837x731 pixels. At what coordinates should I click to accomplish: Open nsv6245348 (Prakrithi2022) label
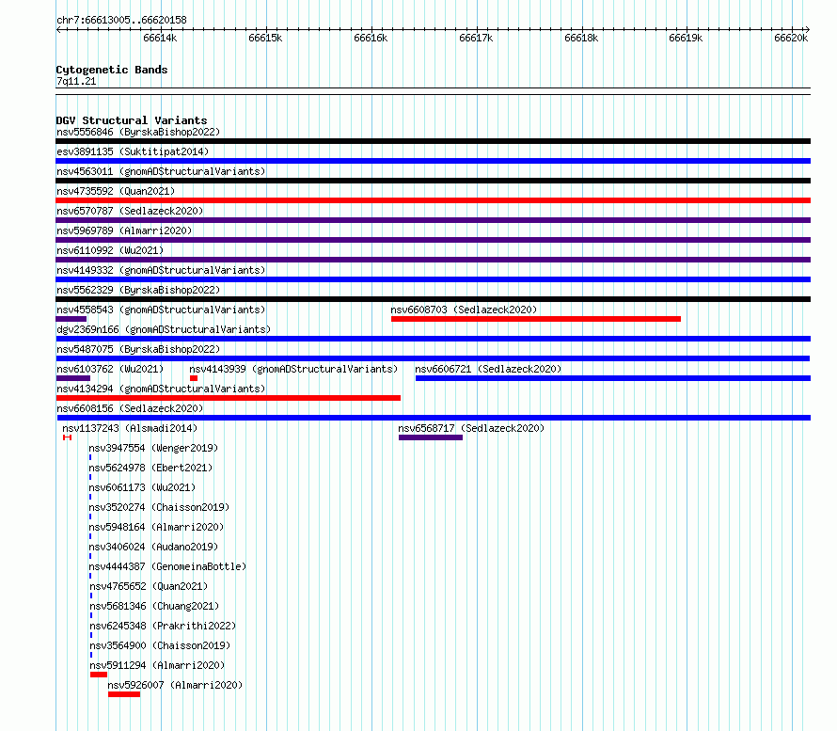tap(163, 626)
